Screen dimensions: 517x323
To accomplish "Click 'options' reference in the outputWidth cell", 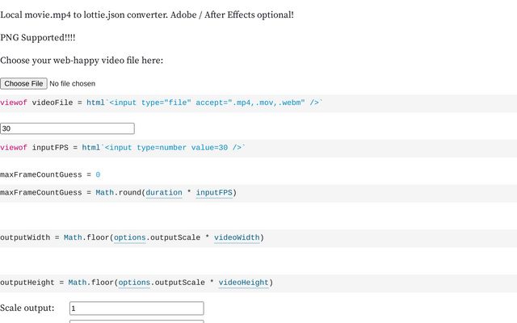I will coord(129,238).
